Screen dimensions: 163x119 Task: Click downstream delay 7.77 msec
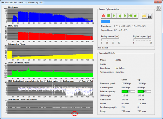tap(126, 111)
